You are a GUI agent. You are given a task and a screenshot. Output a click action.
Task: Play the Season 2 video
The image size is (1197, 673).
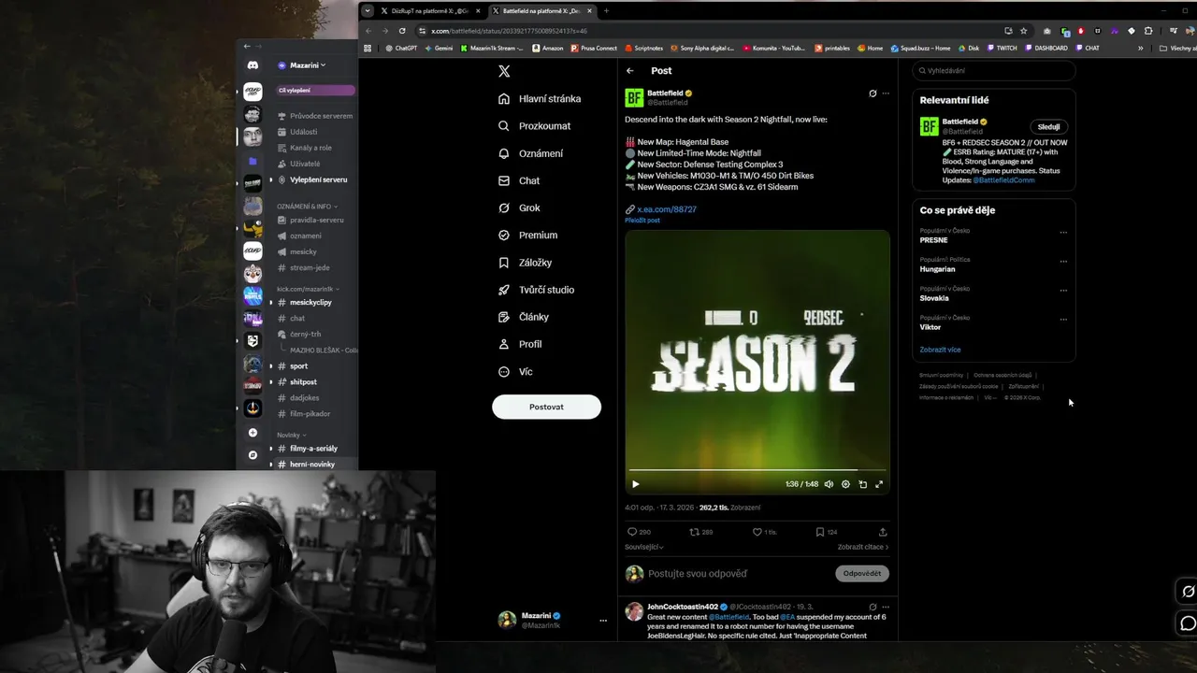click(x=636, y=484)
